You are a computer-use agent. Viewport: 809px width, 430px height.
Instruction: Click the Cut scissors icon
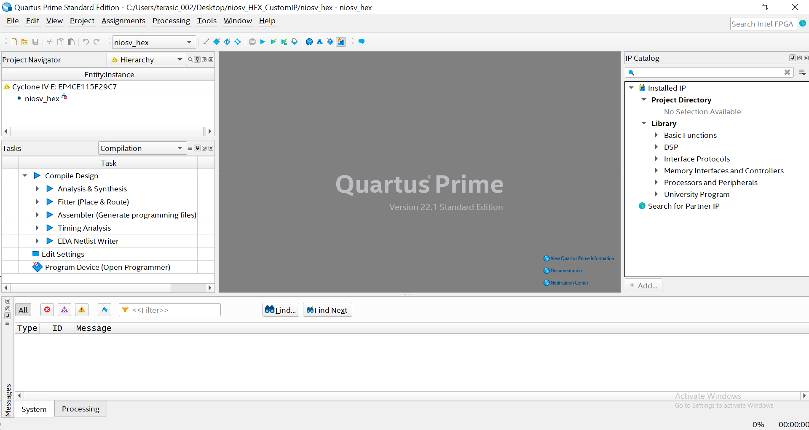50,42
